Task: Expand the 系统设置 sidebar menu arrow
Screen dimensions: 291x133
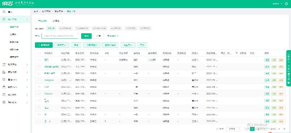Action: pyautogui.click(x=27, y=102)
